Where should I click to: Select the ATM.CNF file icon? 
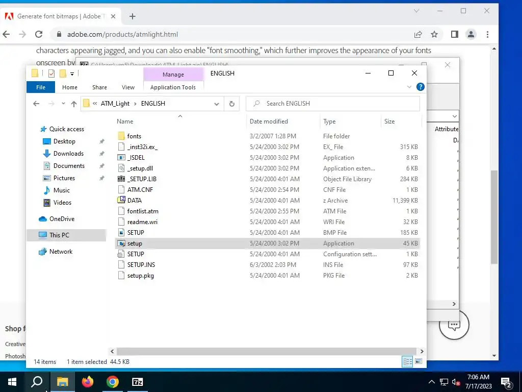[121, 189]
